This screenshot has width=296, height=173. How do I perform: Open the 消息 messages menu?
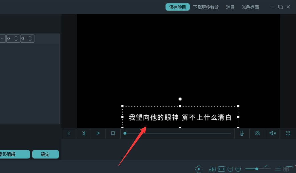point(230,7)
